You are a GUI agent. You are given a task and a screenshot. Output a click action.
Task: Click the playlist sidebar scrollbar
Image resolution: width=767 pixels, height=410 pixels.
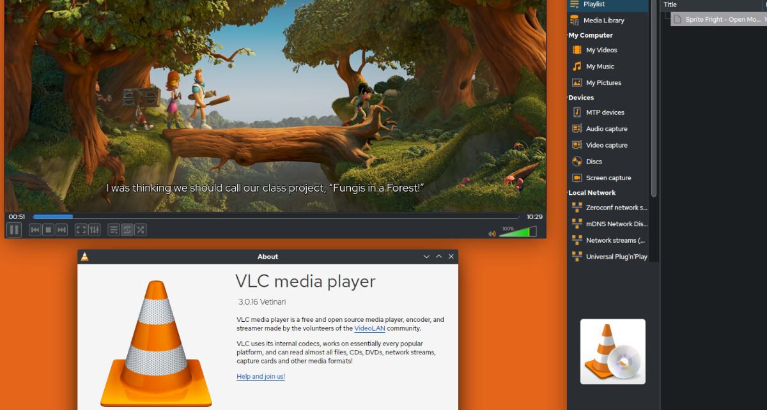[654, 99]
